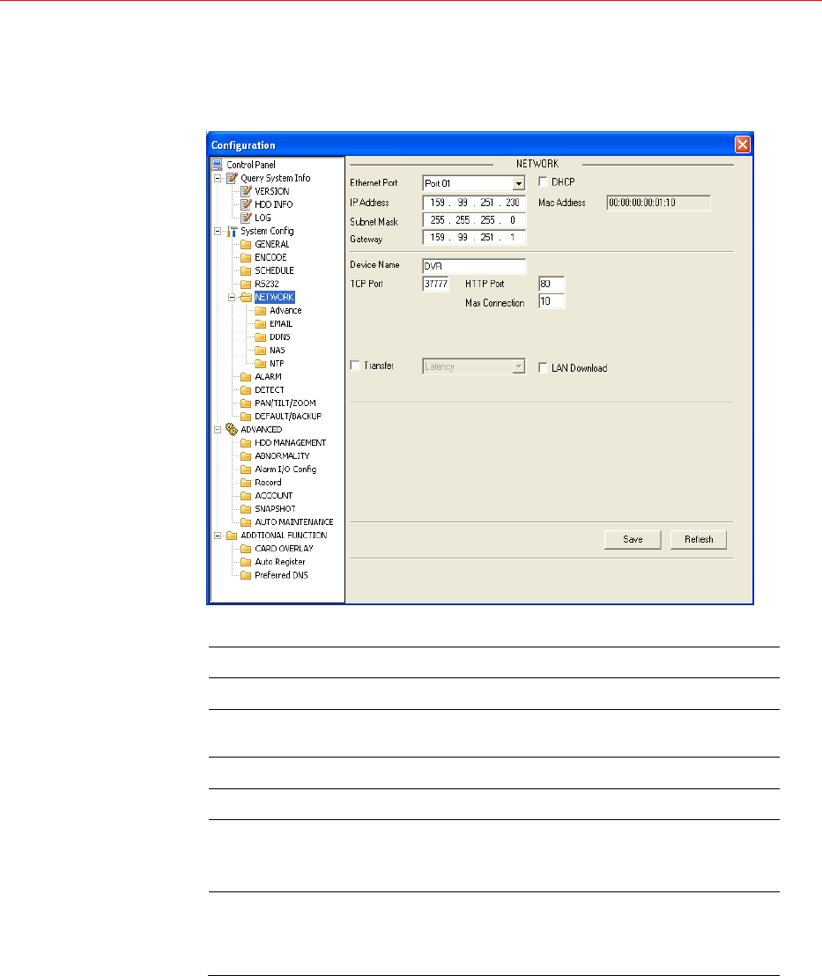
Task: Collapse the ADDTIONAL FUNCTION tree node
Action: pos(218,536)
